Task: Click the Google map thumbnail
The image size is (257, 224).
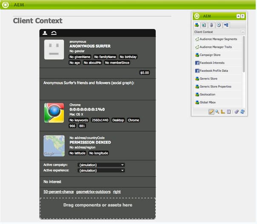Action: point(54,146)
